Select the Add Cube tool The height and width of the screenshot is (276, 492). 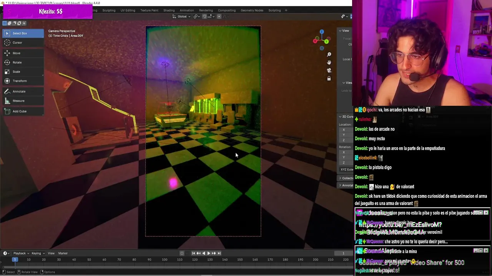[23, 112]
